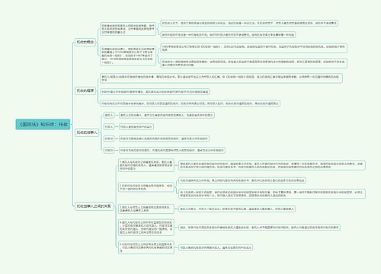381x274 pixels.
Task: Select the 托收当事人之间的关系 branch node
Action: (94, 206)
